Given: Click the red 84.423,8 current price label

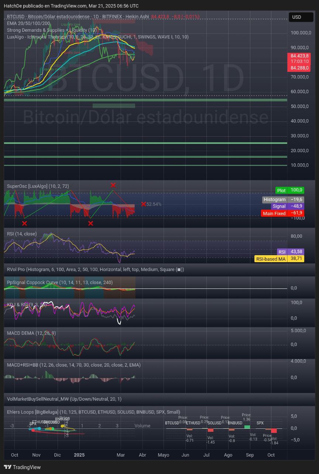Looking at the screenshot, I should click(x=299, y=56).
